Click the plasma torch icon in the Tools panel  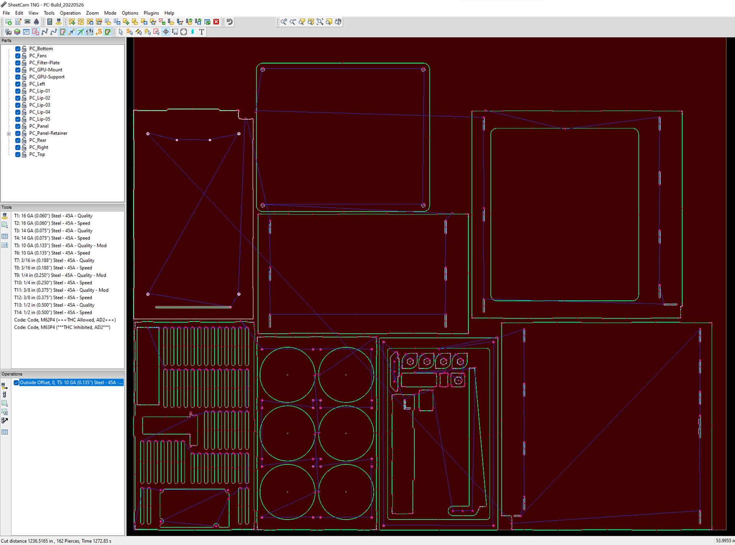click(x=5, y=216)
